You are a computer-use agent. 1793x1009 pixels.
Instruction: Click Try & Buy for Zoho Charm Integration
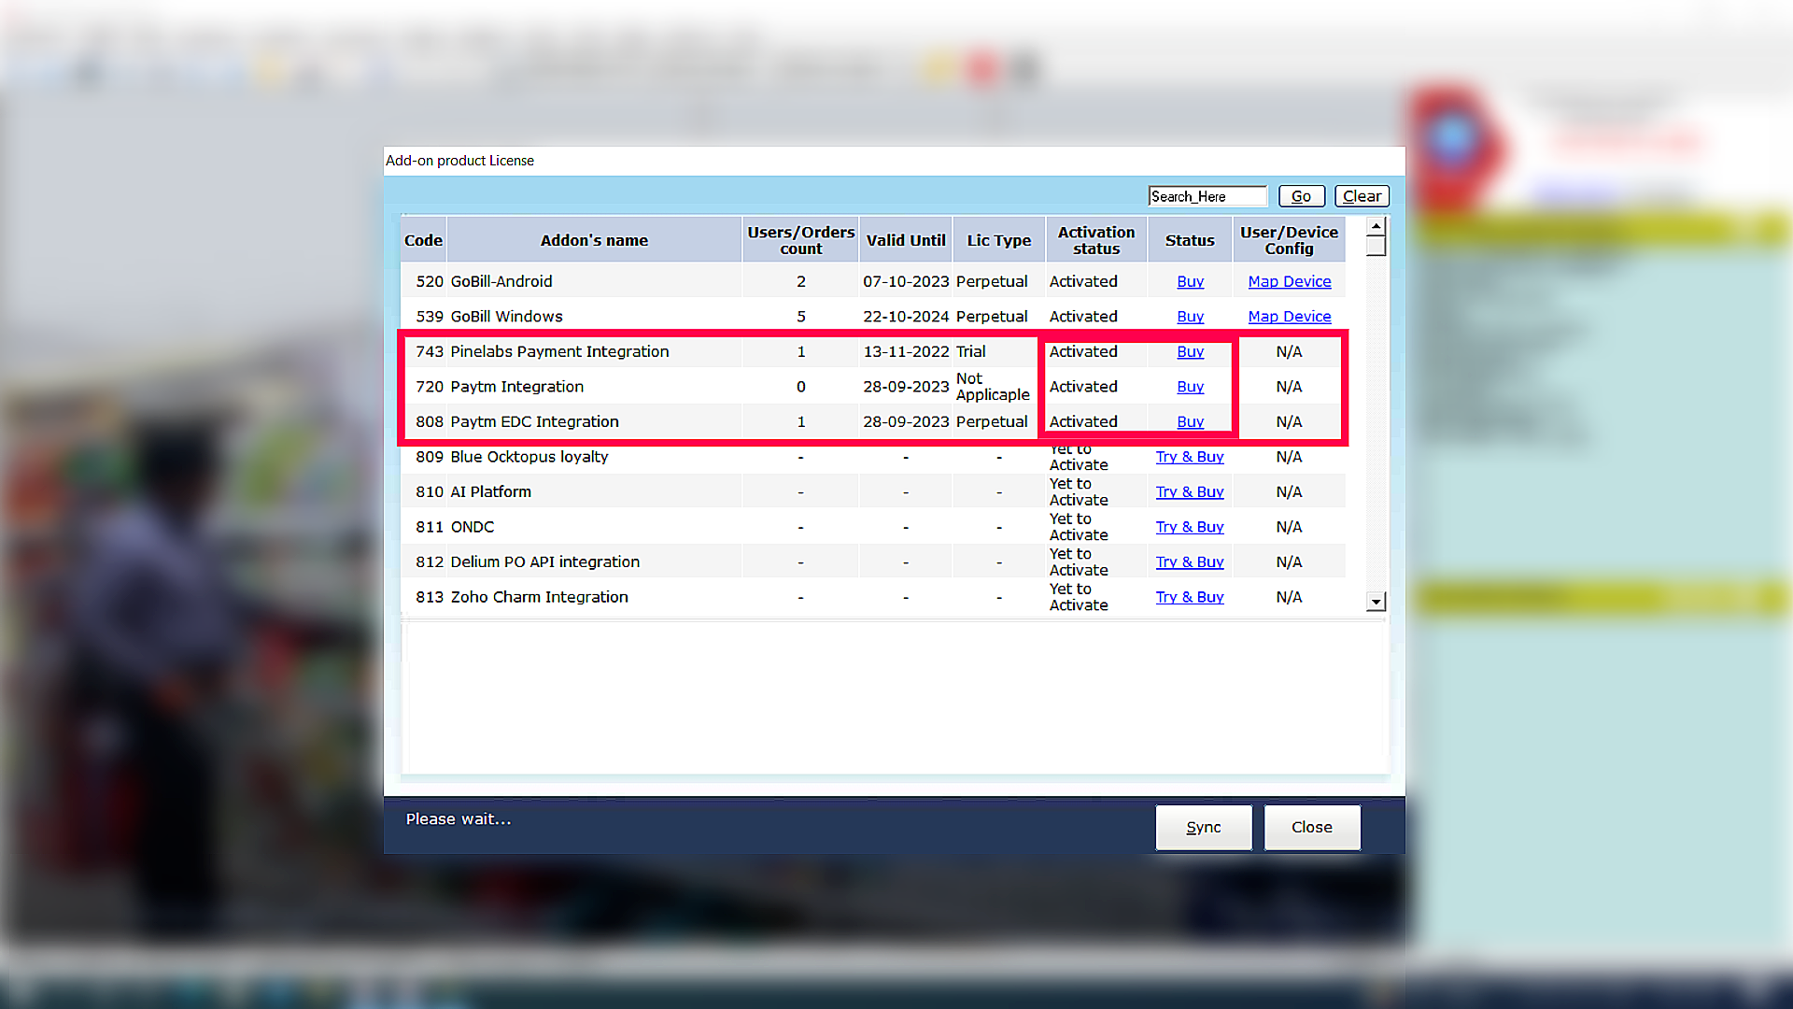(1189, 597)
